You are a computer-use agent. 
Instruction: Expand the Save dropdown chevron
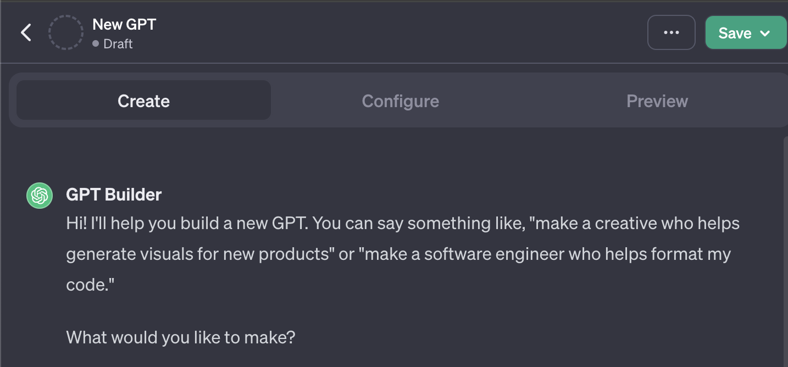click(765, 33)
